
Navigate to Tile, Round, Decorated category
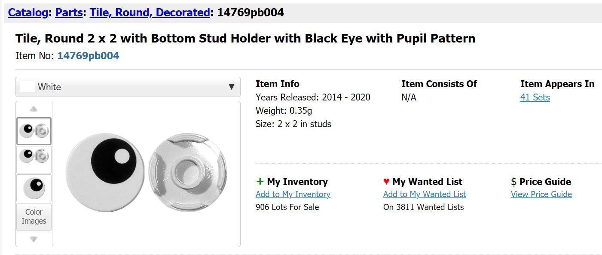click(150, 12)
